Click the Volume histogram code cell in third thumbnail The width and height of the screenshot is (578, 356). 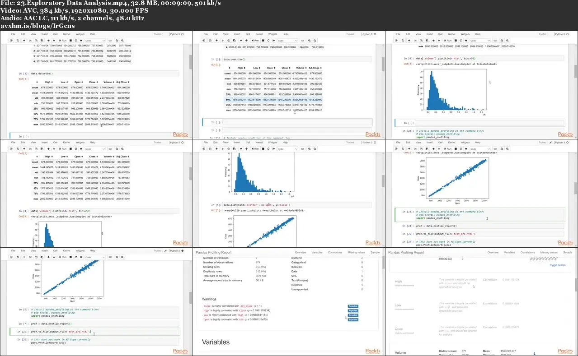(489, 59)
